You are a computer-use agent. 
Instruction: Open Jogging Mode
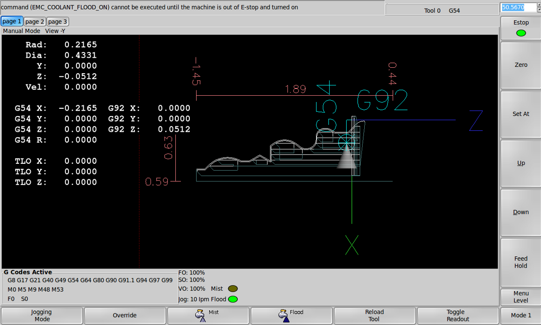41,316
